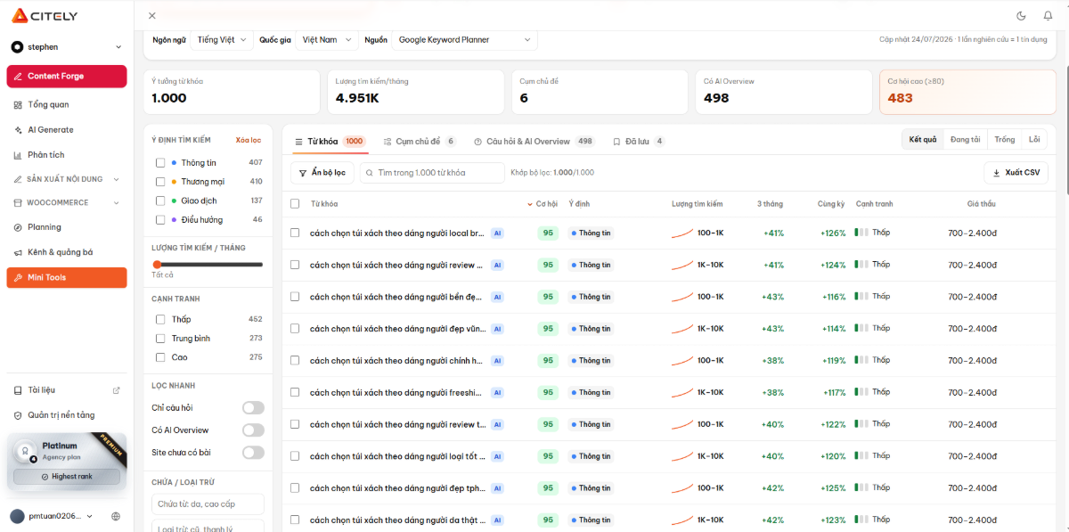
Task: Click the Đã lưu bookmark icon
Action: pos(616,142)
